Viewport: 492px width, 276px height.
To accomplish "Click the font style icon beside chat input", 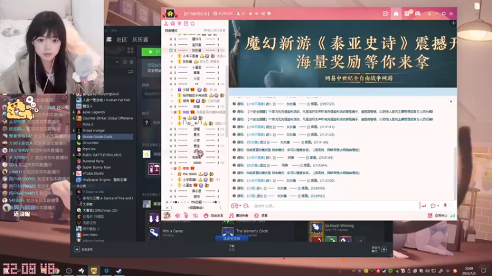I will [246, 206].
